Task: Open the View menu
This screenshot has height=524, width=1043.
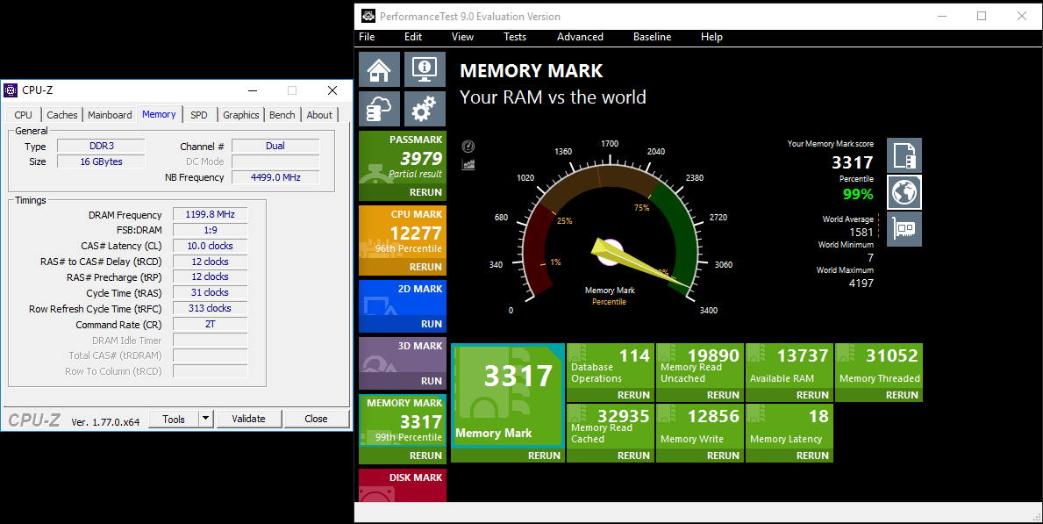Action: (x=462, y=37)
